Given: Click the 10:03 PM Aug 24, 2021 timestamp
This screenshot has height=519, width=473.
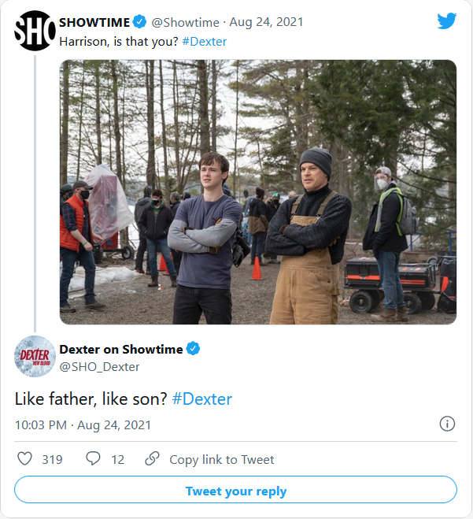Looking at the screenshot, I should [x=83, y=425].
